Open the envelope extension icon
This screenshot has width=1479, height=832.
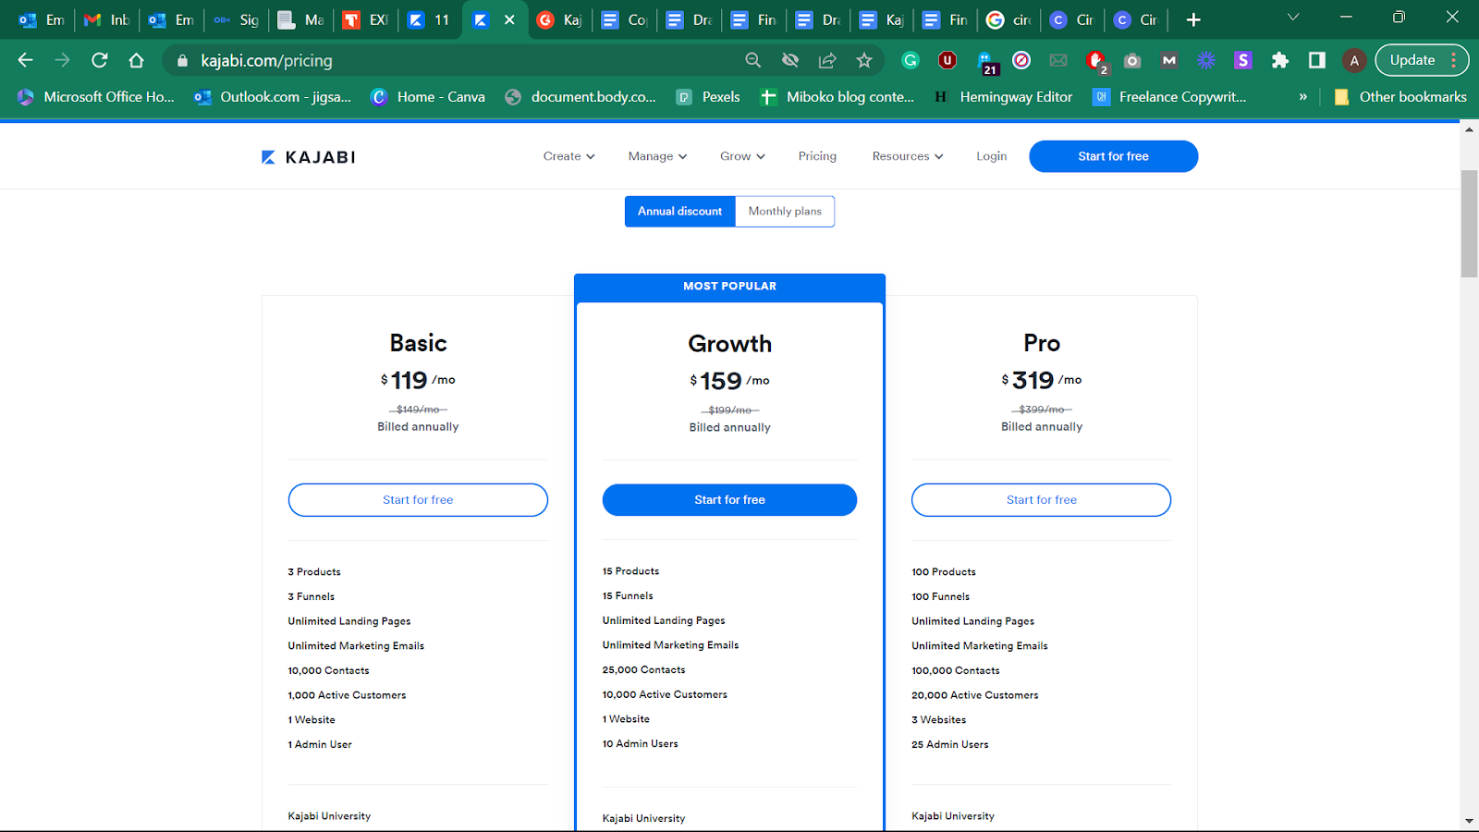[1058, 60]
